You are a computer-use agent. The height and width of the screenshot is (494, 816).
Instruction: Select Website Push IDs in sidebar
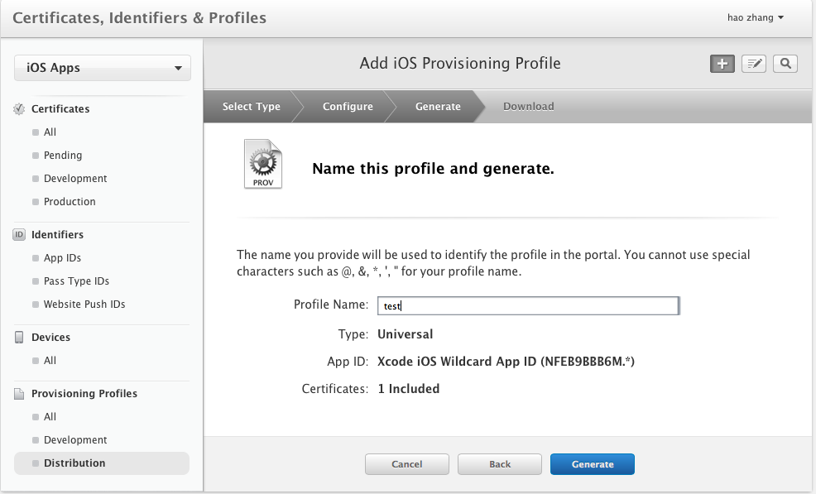[x=84, y=305]
